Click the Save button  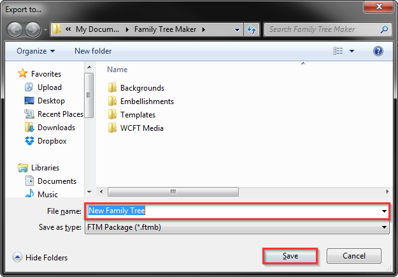click(290, 256)
